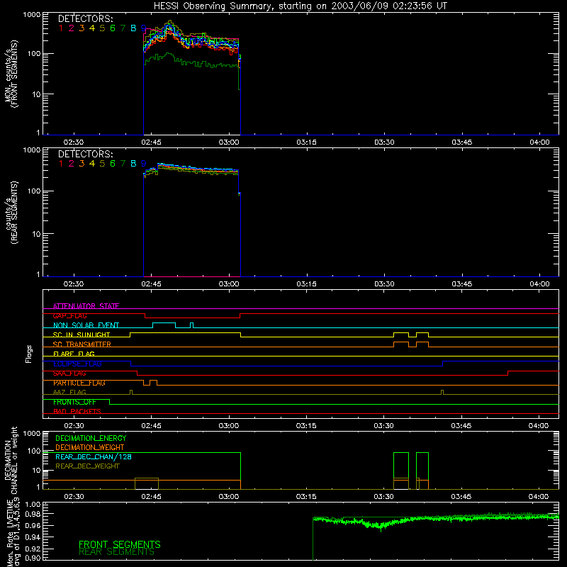Click the NON_SOLAR_EVENT wide pulse near 02:47

(x=164, y=325)
